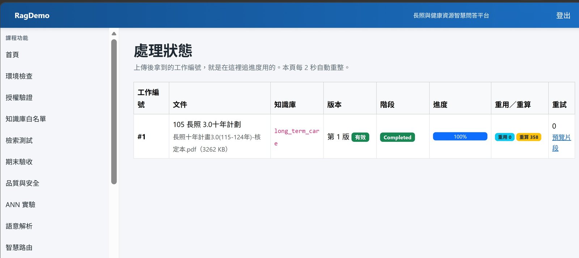
Task: Open 語意解析 page
Action: [19, 226]
